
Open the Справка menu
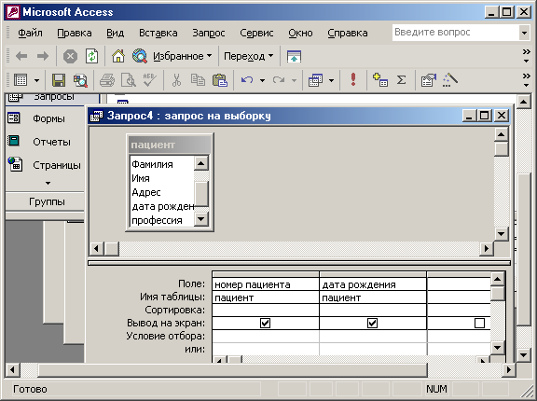coord(347,33)
